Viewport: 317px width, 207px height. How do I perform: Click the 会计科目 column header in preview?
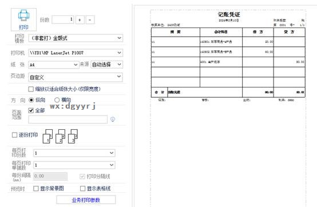(221, 32)
